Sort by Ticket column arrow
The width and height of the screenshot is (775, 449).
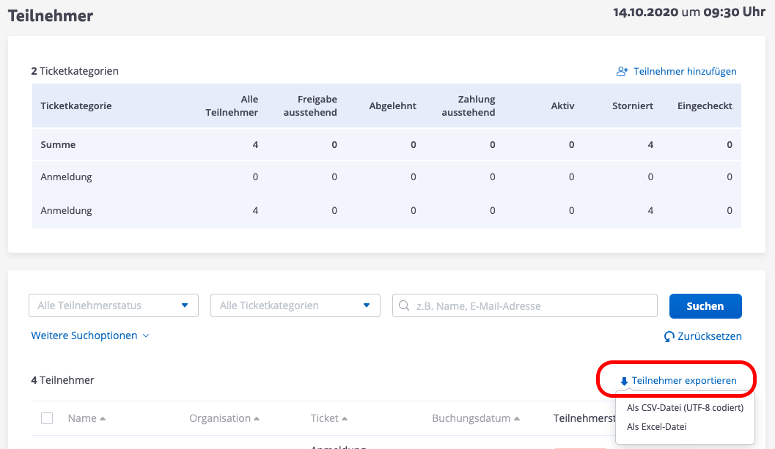(345, 419)
